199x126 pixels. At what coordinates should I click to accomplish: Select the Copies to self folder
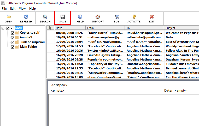[30, 33]
